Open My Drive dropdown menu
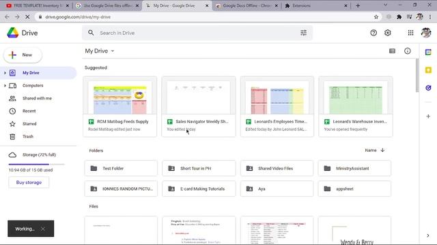This screenshot has height=245, width=437. pos(100,51)
